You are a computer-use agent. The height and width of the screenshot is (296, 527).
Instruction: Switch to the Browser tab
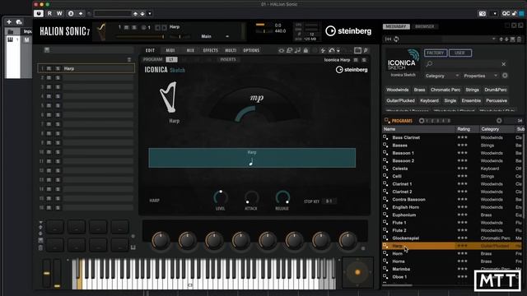425,26
